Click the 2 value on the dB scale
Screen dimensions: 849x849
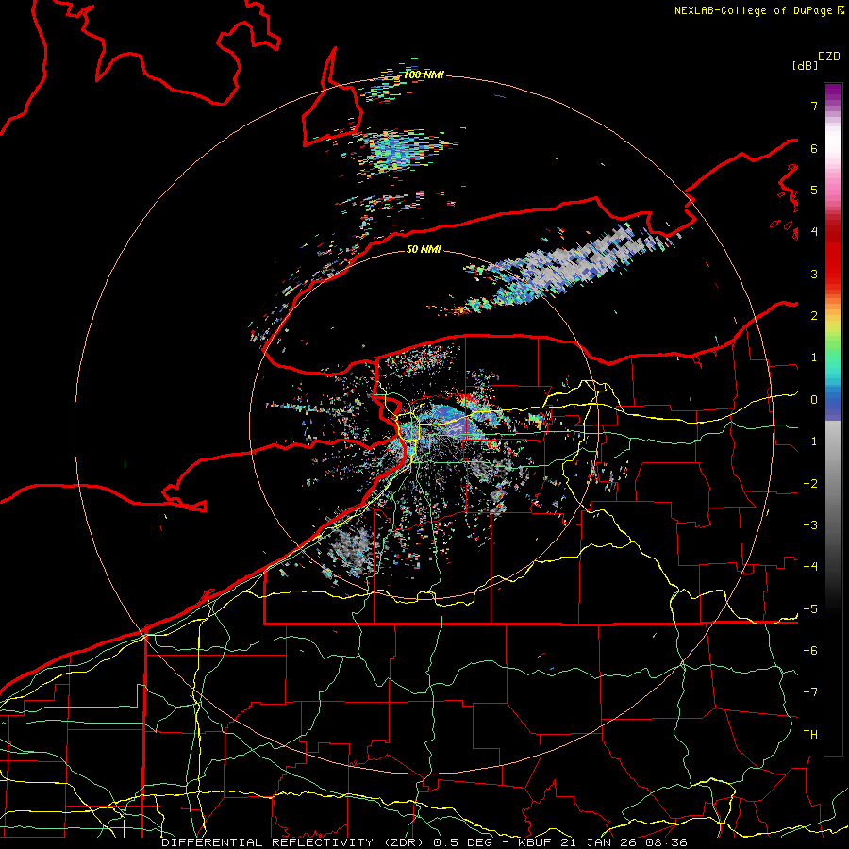814,316
